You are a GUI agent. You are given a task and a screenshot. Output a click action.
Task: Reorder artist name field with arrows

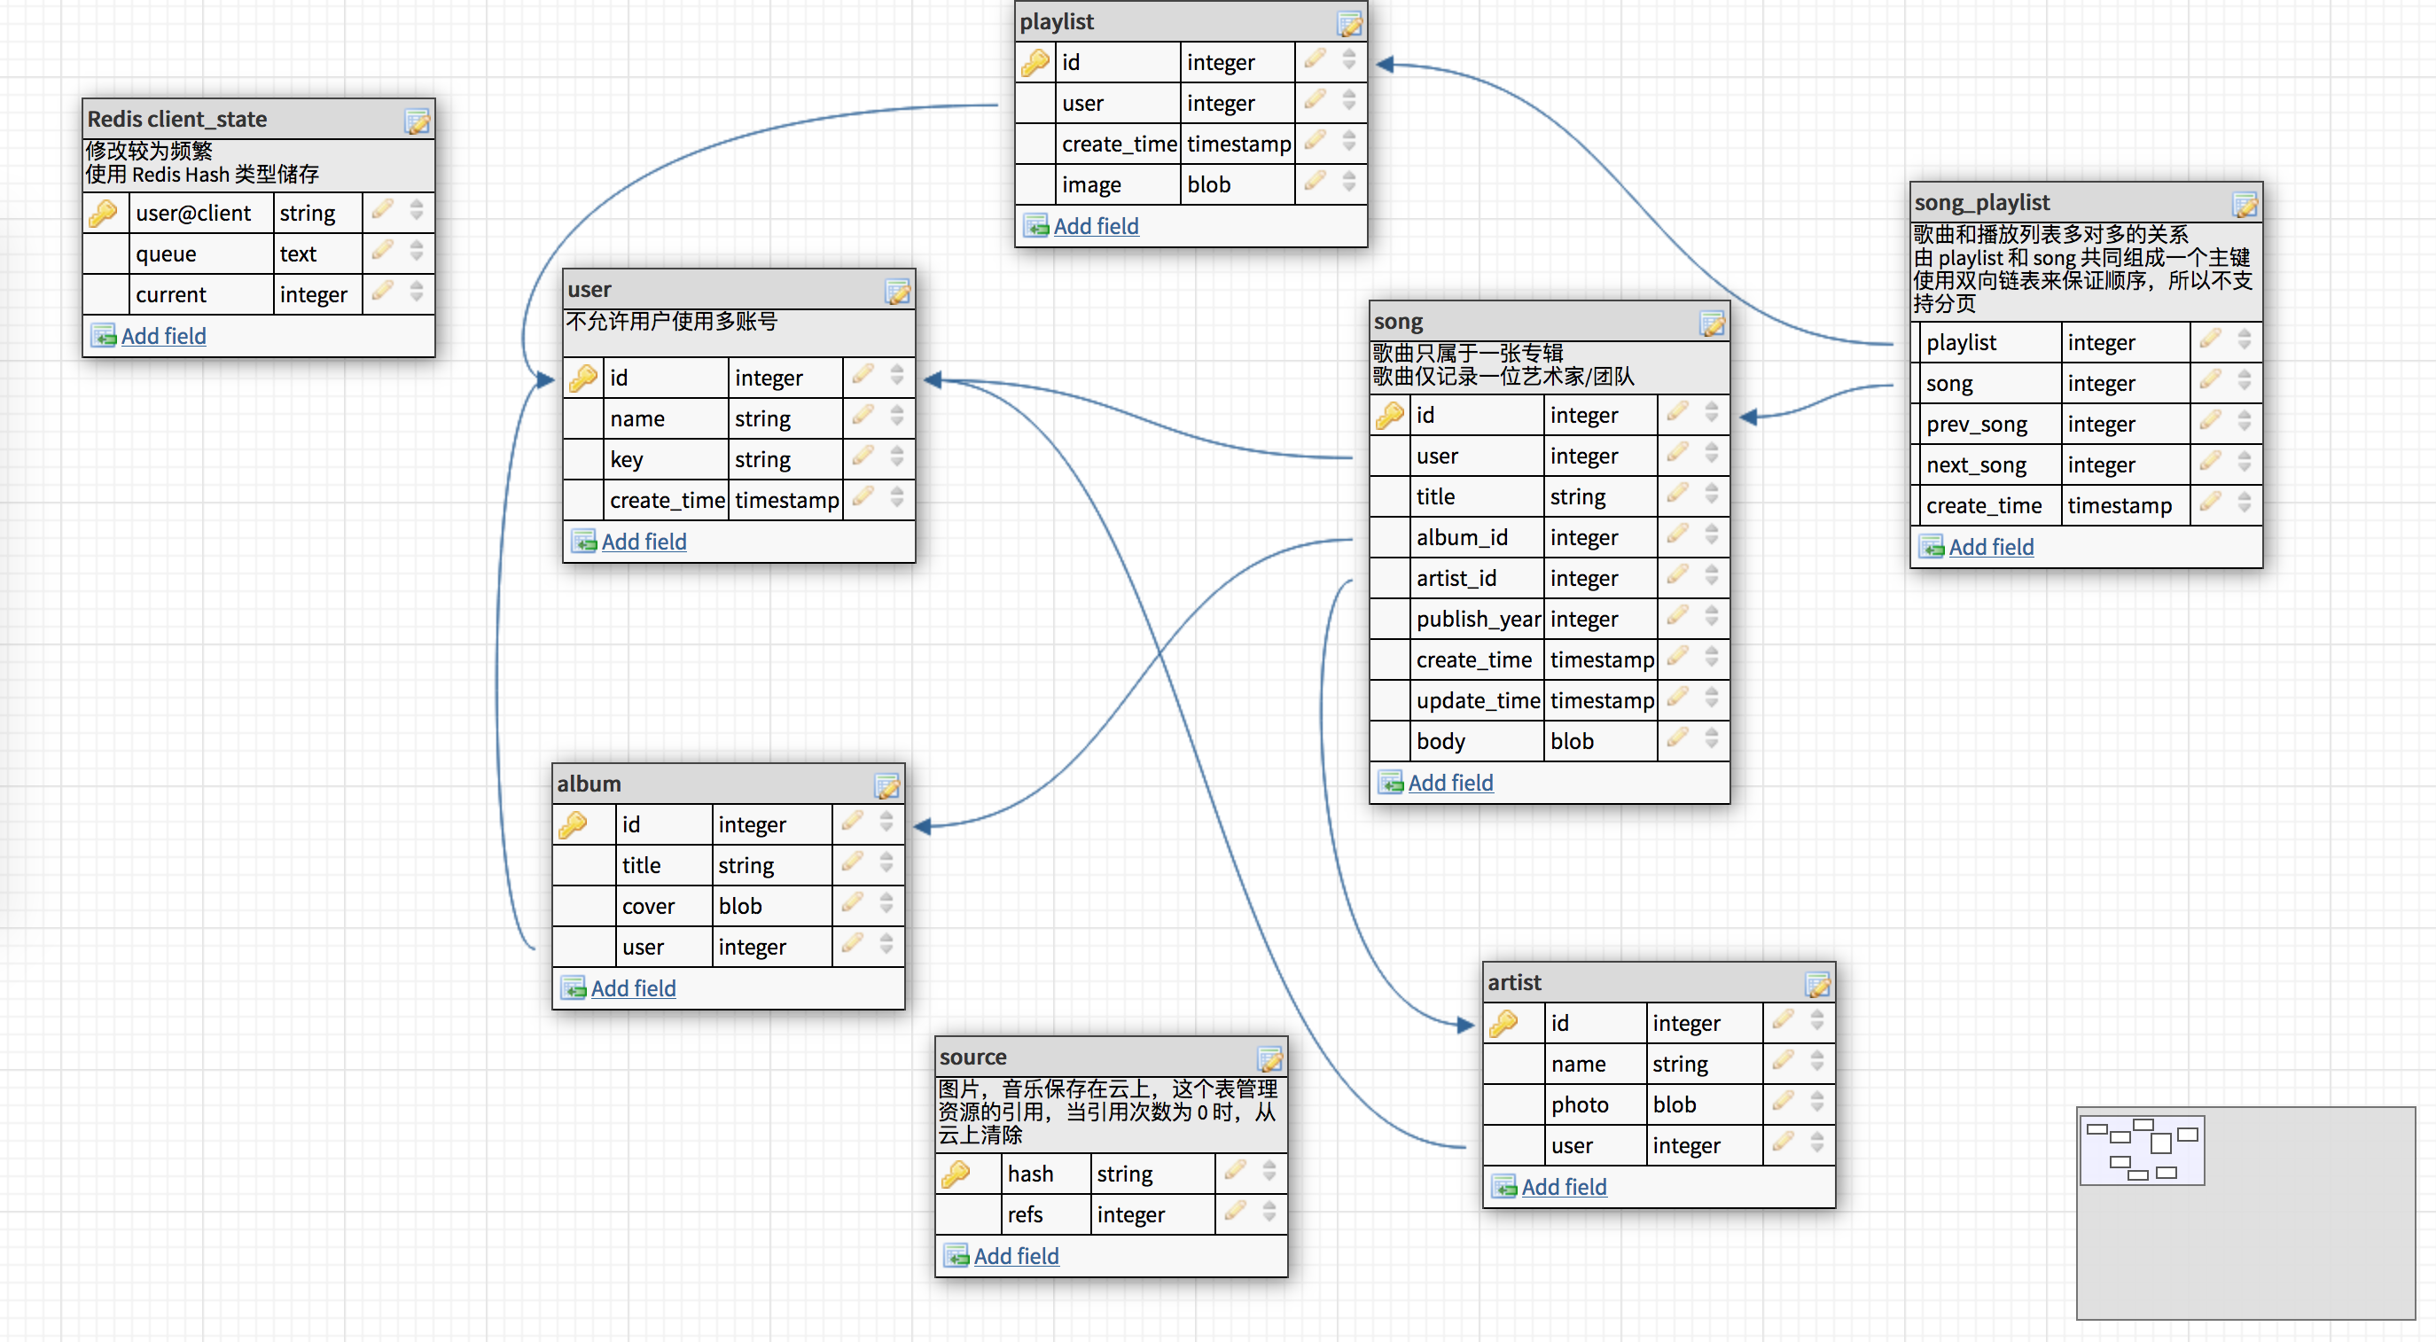click(x=1817, y=1061)
